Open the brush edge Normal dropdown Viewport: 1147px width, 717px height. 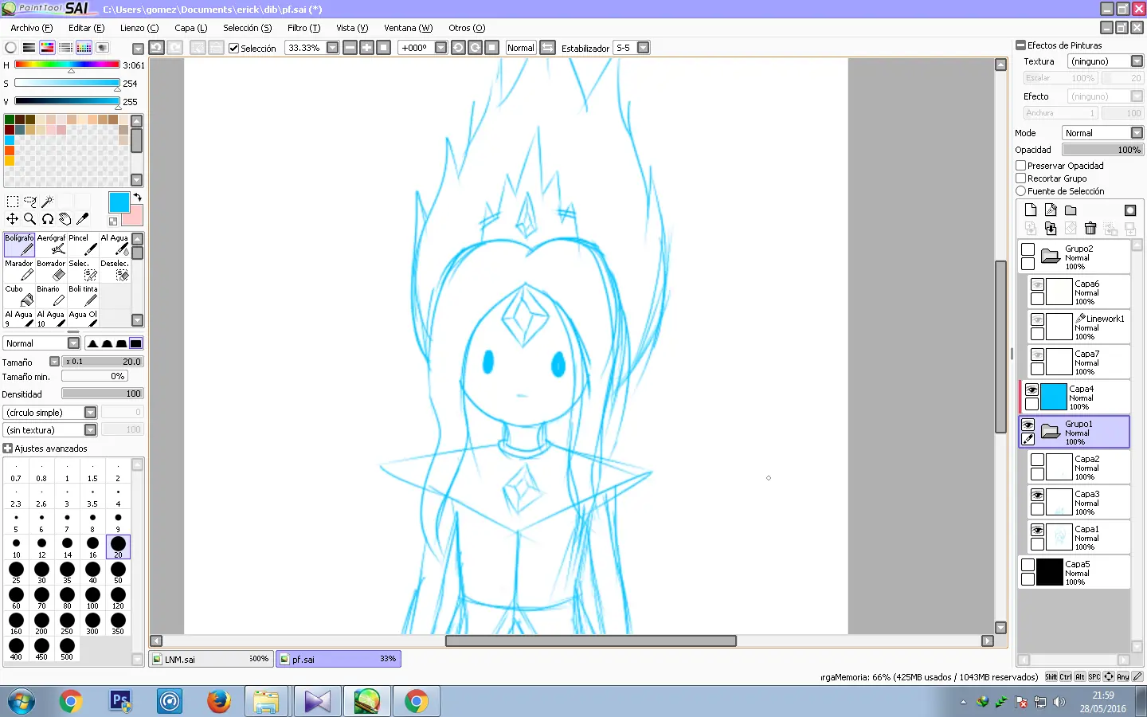pyautogui.click(x=73, y=343)
